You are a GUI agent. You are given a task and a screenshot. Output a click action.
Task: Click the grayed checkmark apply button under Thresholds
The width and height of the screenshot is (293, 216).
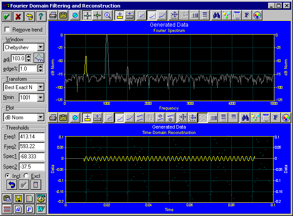tap(24, 185)
